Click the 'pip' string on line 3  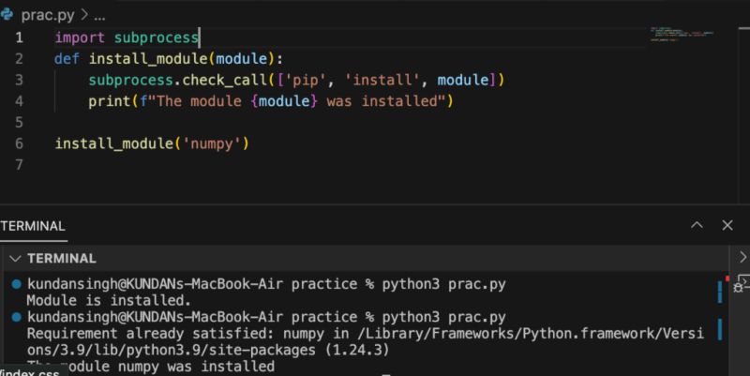[x=305, y=80]
